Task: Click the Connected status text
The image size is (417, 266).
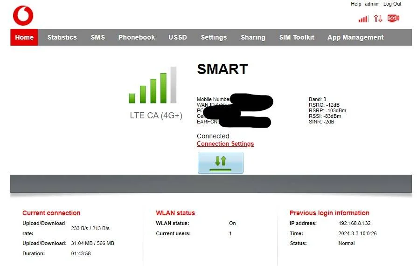Action: pyautogui.click(x=213, y=136)
